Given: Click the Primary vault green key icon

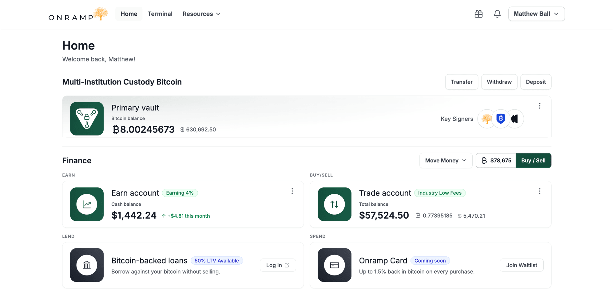Looking at the screenshot, I should click(x=87, y=119).
